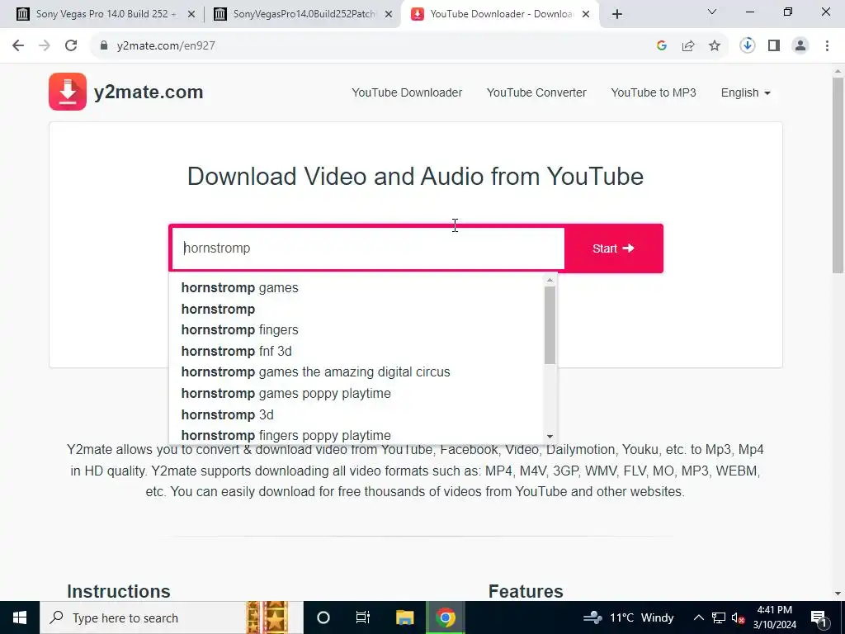The width and height of the screenshot is (845, 634).
Task: Select the "hornstromp 3d" suggestion
Action: [356, 414]
